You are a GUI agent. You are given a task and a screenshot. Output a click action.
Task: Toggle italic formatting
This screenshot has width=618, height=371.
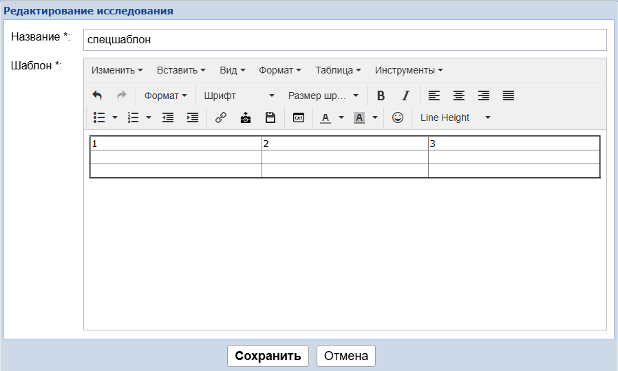coord(405,95)
